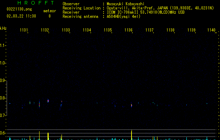Click time axis marker 1139
This screenshot has height=140, width=220.
192,30
